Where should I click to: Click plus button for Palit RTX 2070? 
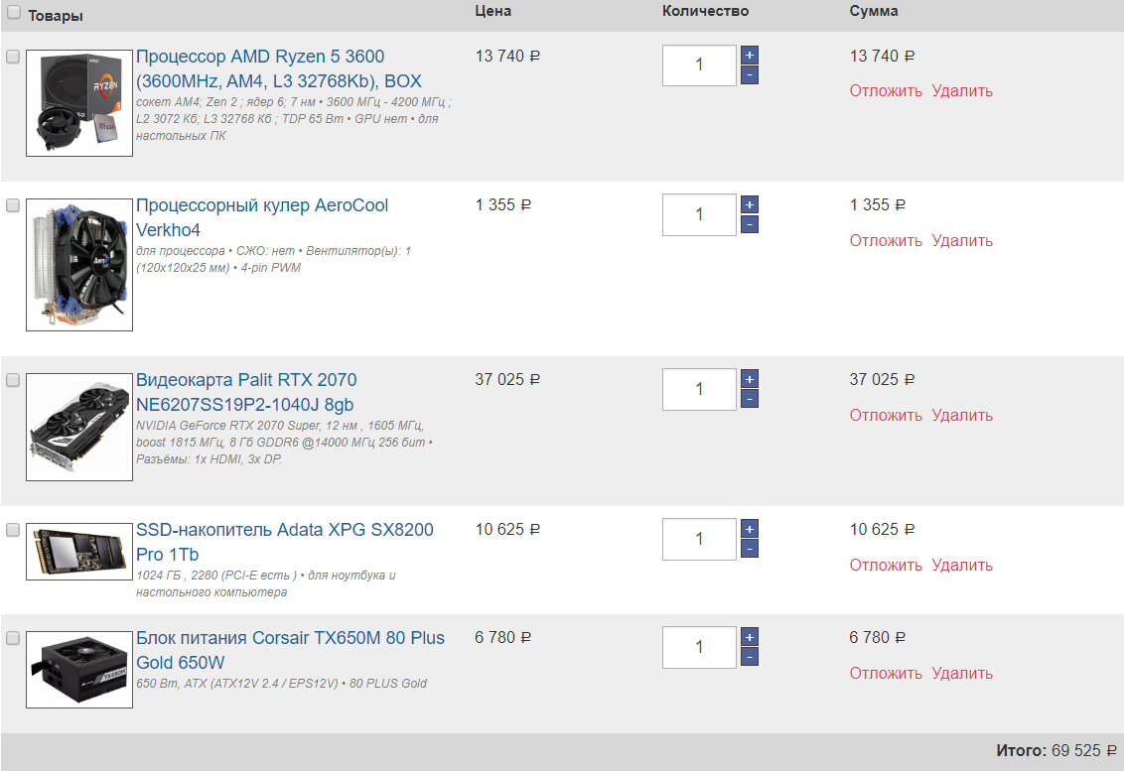(749, 379)
